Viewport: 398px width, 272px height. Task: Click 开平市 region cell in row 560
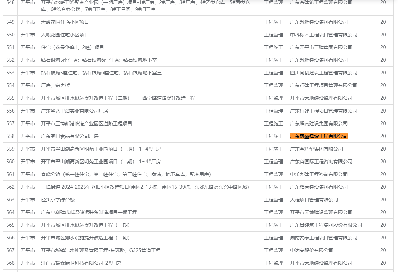tap(28, 162)
